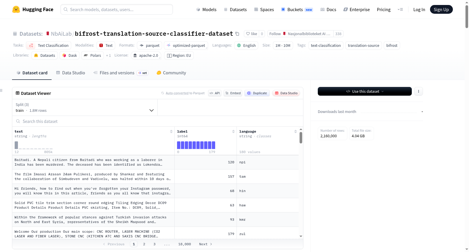Open the more options kebab menu beside Use this dataset
The height and width of the screenshot is (252, 469).
(x=418, y=91)
